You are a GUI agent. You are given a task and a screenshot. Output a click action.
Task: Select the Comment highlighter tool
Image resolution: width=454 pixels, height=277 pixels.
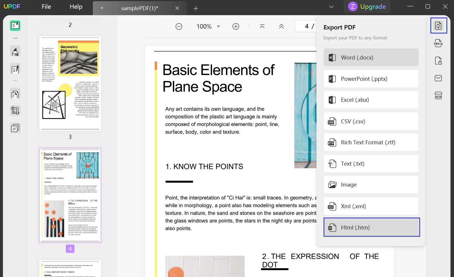tap(15, 51)
